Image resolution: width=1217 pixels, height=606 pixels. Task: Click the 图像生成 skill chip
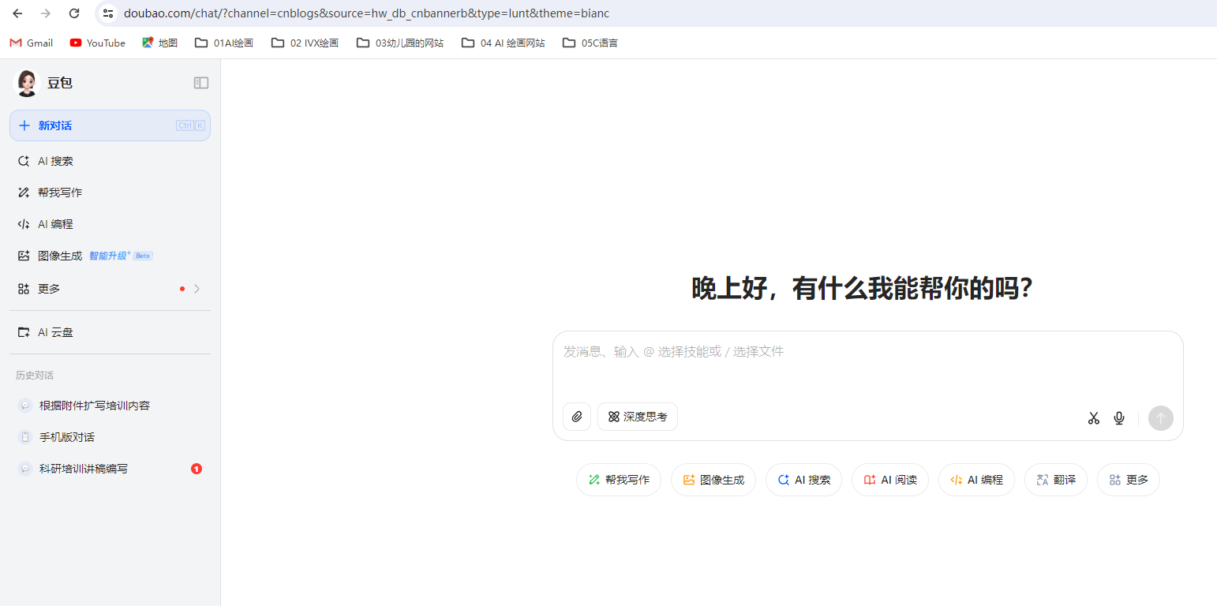tap(713, 480)
